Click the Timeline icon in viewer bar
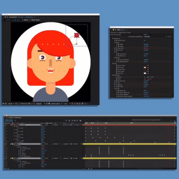Screen dimensions: 179x179 coord(78,103)
